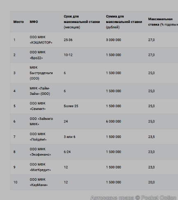Select МФК Быстроденьги (ООО) entry
This screenshot has height=200, width=178.
click(41, 73)
